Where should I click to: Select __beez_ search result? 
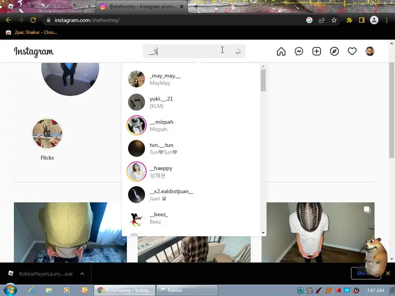(x=191, y=218)
